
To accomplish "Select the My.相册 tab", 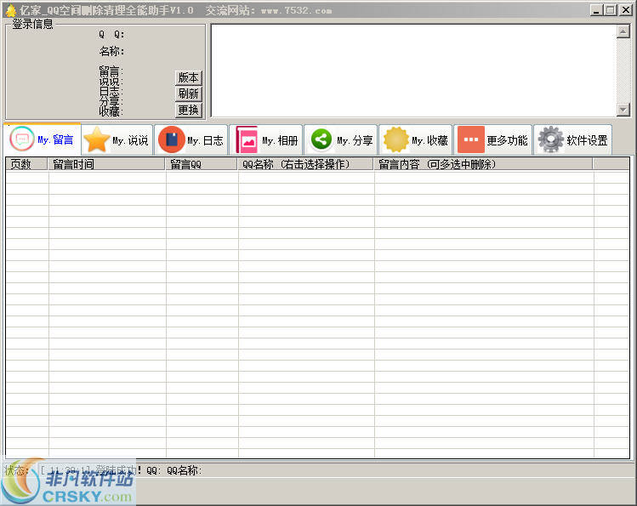I will pyautogui.click(x=266, y=139).
